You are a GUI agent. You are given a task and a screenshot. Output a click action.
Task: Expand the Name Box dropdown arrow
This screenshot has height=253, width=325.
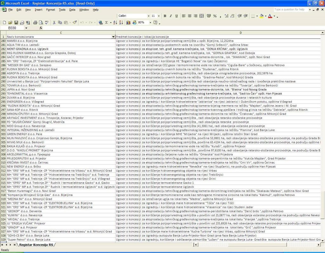(26, 28)
